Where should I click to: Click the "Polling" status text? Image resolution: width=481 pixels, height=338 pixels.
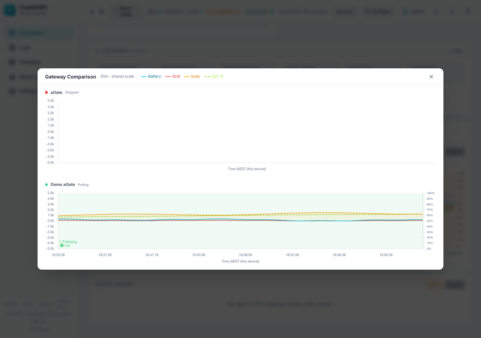(x=83, y=185)
